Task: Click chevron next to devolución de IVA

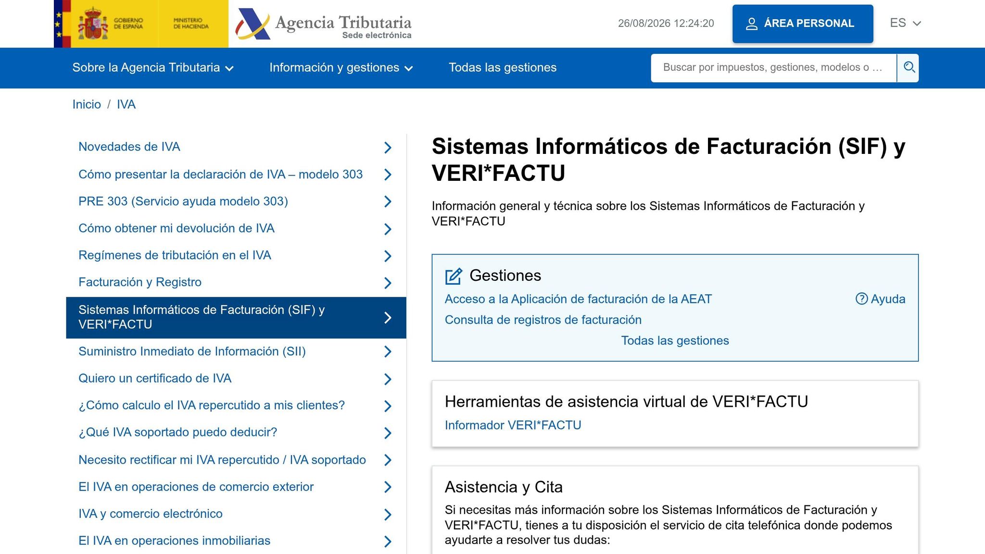Action: click(x=388, y=229)
